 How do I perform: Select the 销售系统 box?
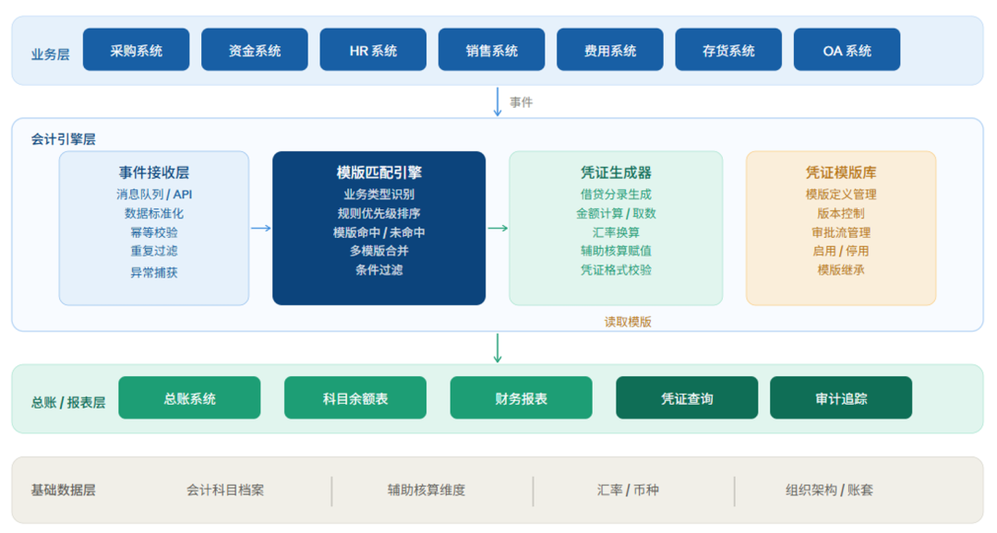pos(491,50)
